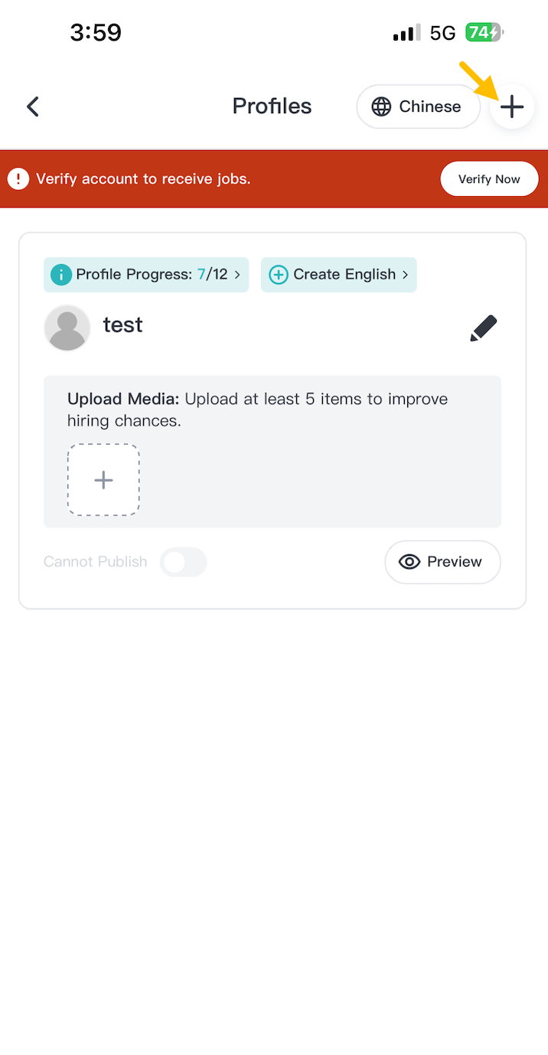This screenshot has height=1055, width=548.
Task: Expand Profile Progress 7/12 details
Action: pos(146,275)
